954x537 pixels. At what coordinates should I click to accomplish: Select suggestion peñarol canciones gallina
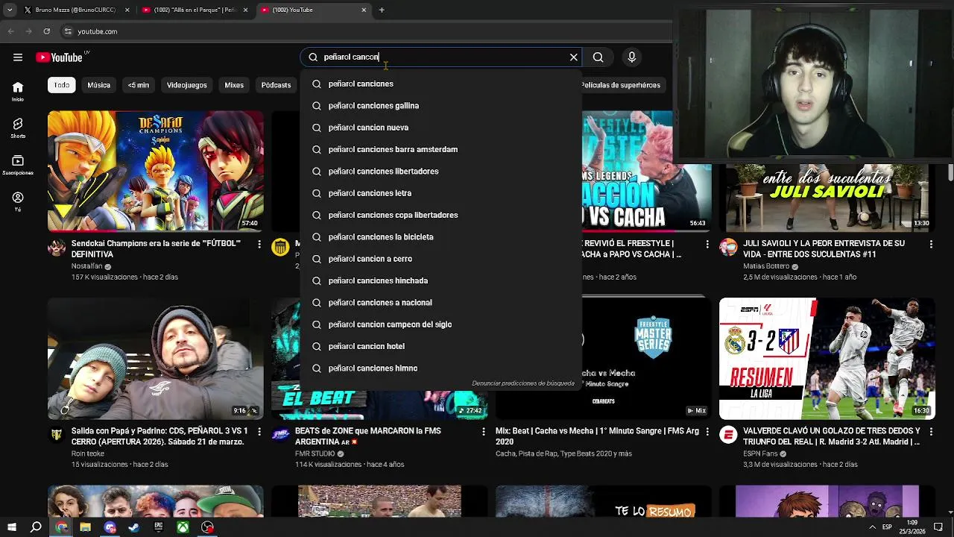coord(440,106)
